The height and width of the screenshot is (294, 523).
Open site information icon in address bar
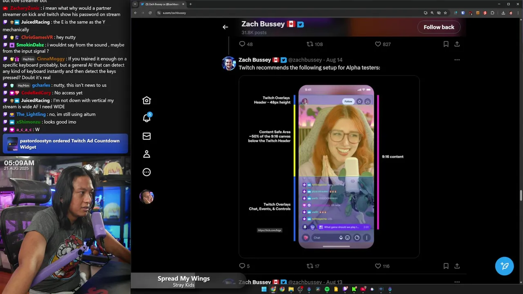[x=159, y=13]
